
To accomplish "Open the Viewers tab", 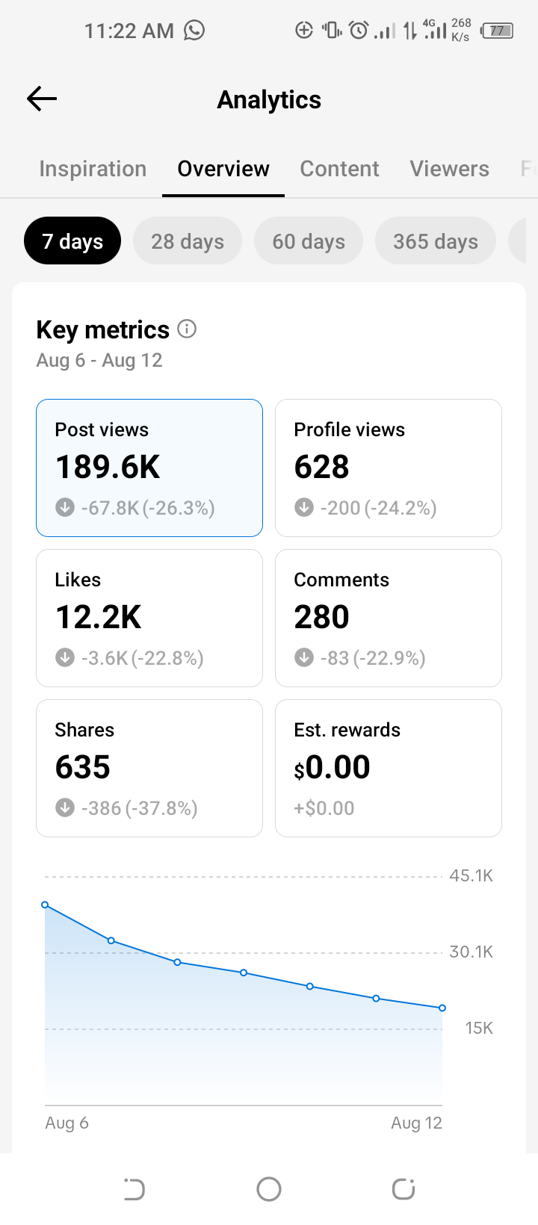I will (x=449, y=169).
